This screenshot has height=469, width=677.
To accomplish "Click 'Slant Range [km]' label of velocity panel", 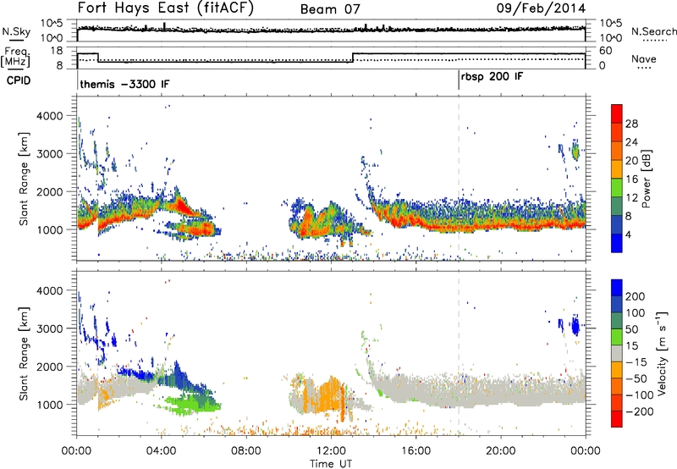I will 24,353.
